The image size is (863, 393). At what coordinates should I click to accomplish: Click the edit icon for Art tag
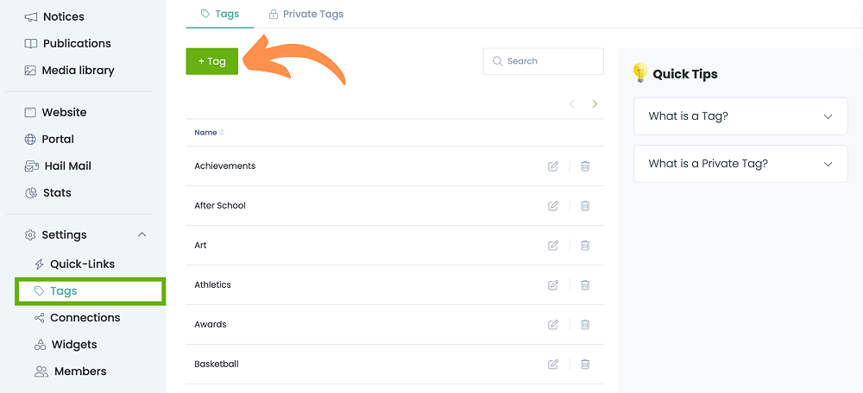pyautogui.click(x=553, y=246)
